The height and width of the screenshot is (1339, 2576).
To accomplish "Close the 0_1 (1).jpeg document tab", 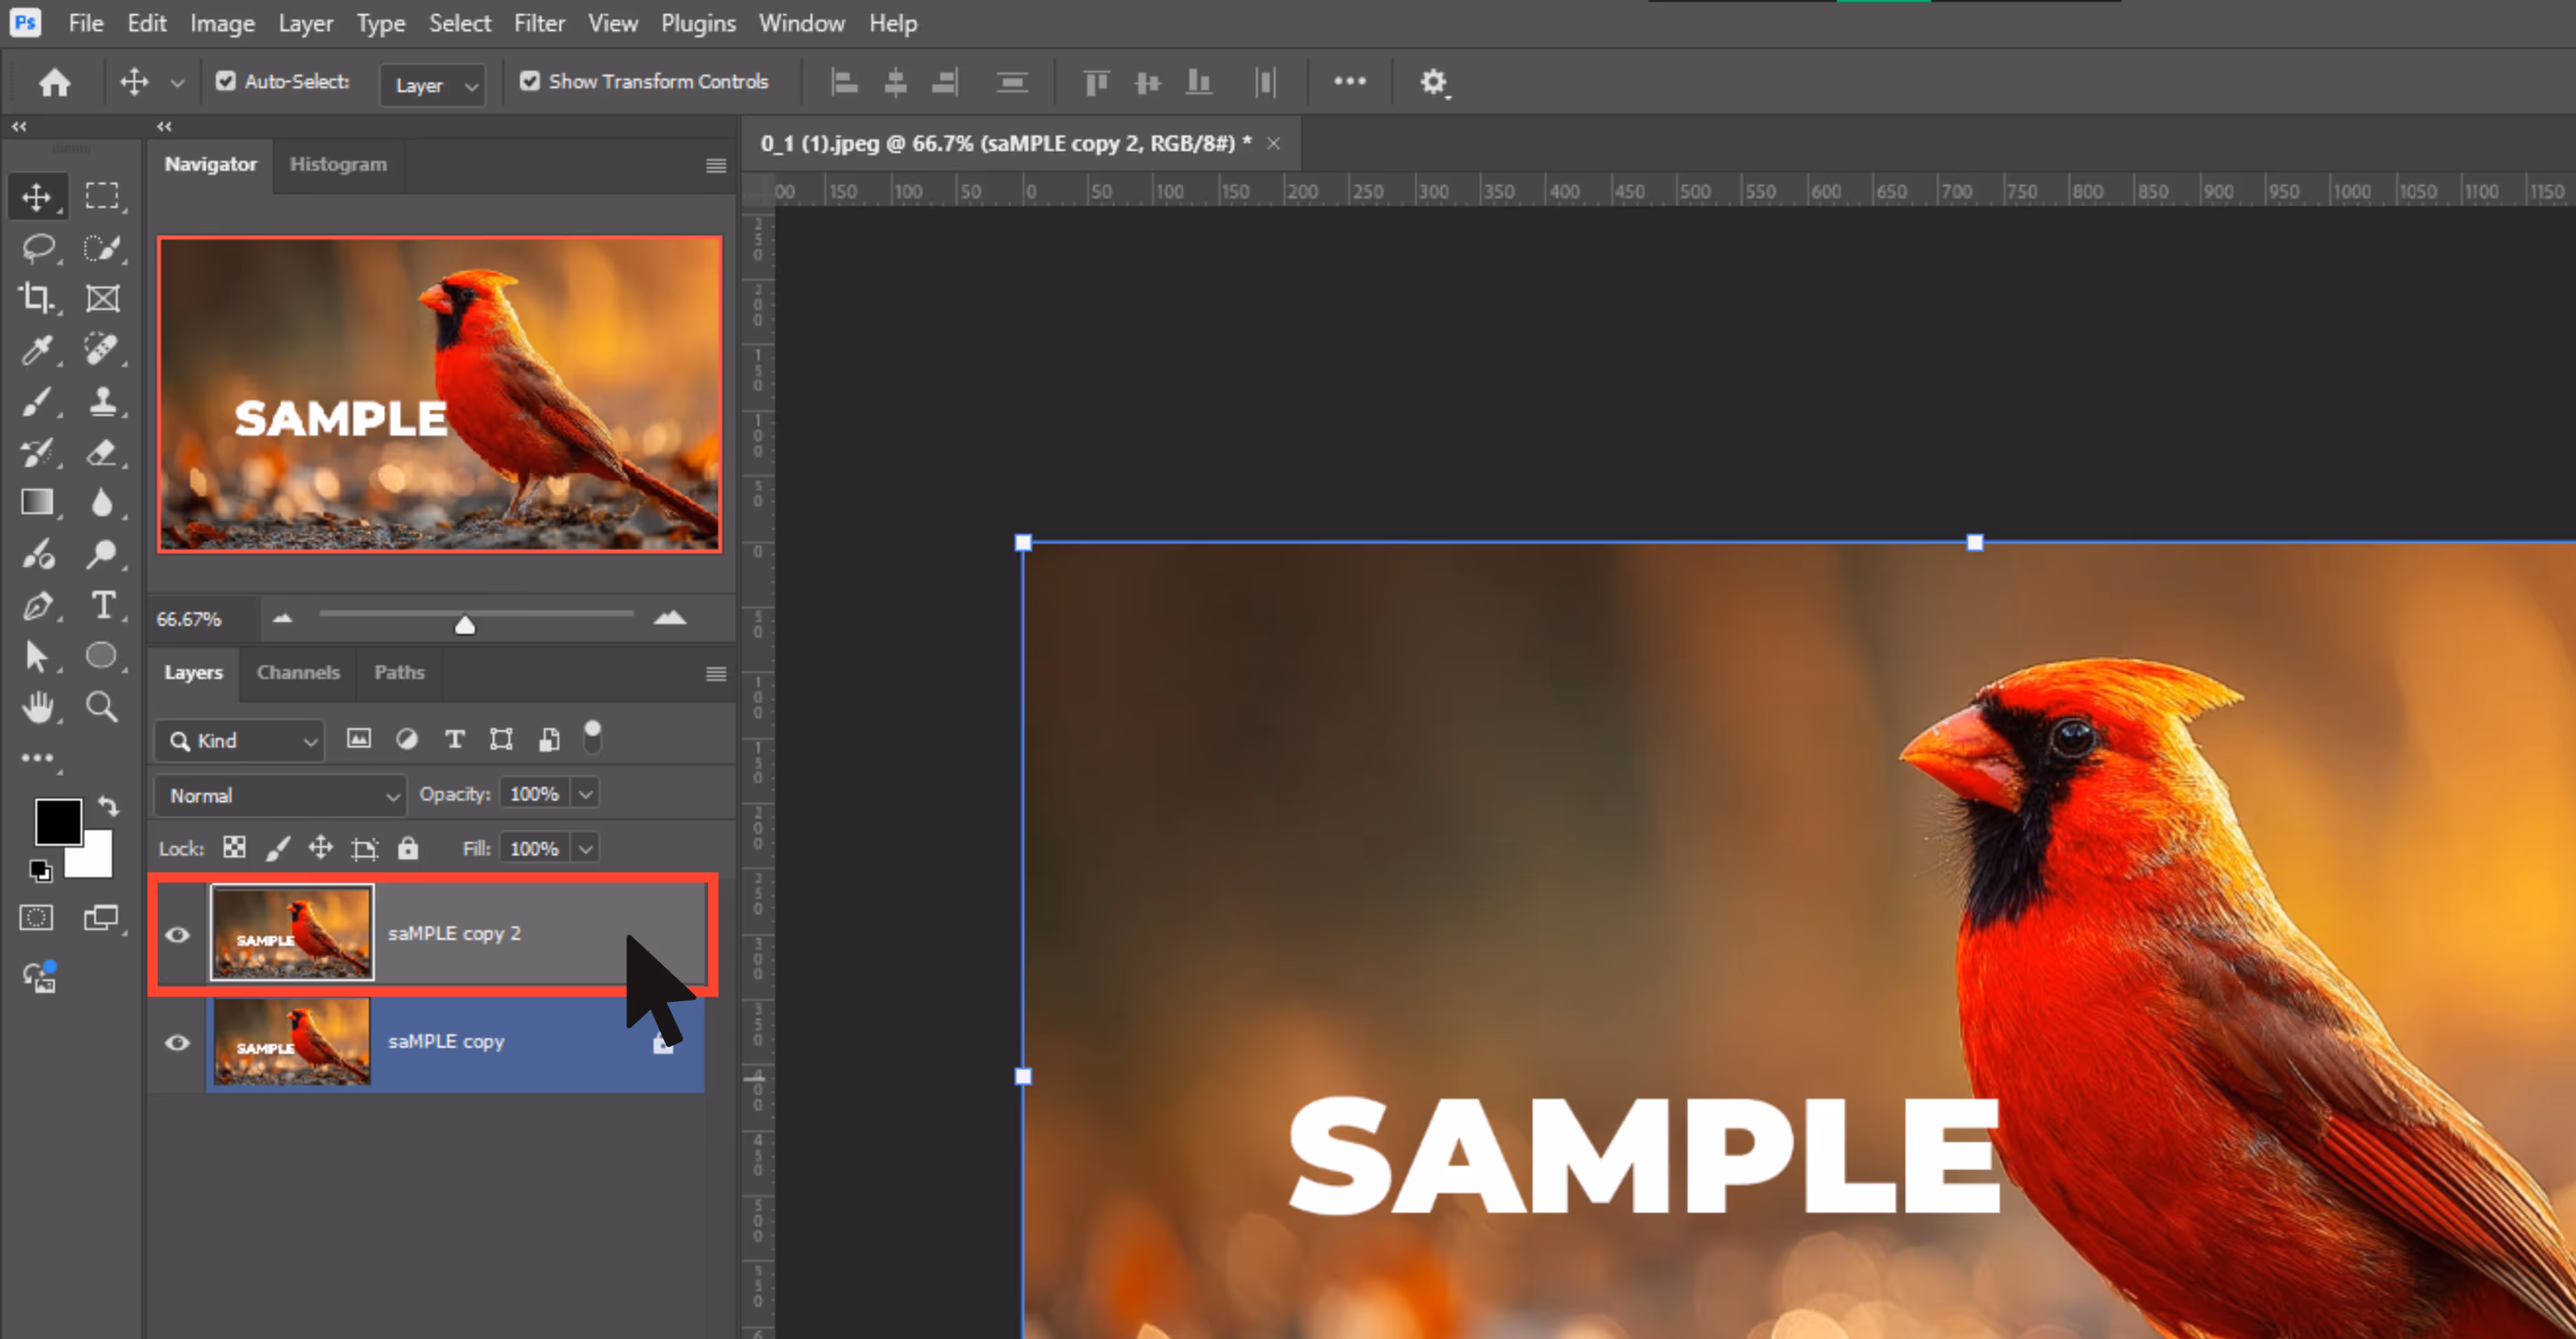I will [x=1274, y=144].
